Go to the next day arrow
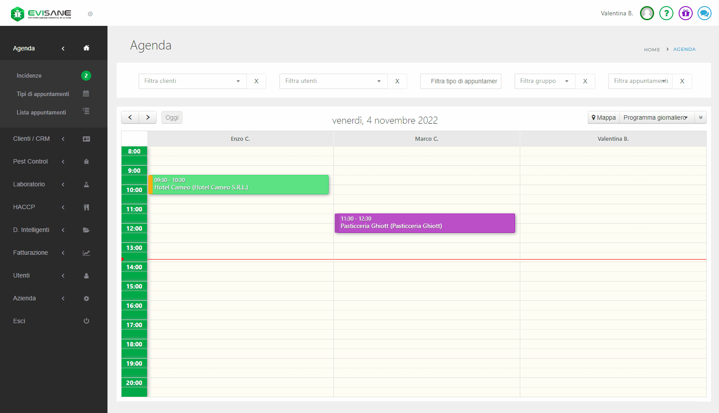The width and height of the screenshot is (719, 413). pyautogui.click(x=148, y=117)
